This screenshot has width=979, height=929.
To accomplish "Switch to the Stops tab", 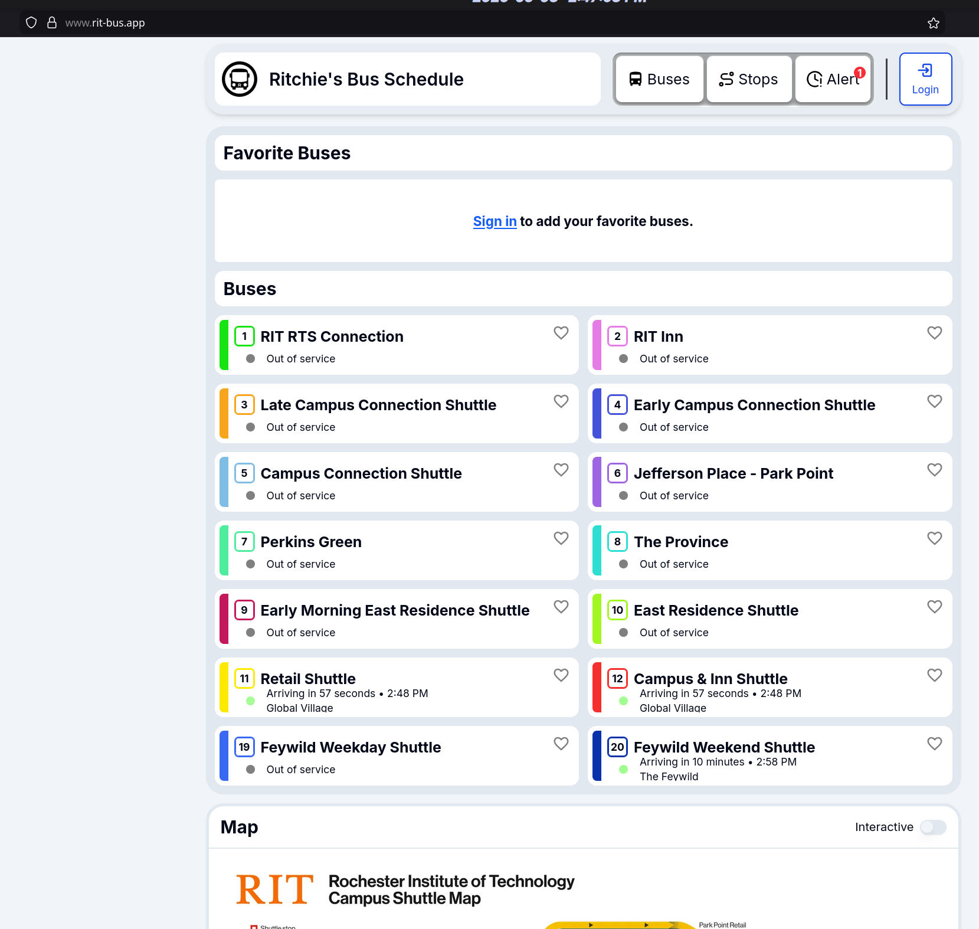I will [749, 79].
